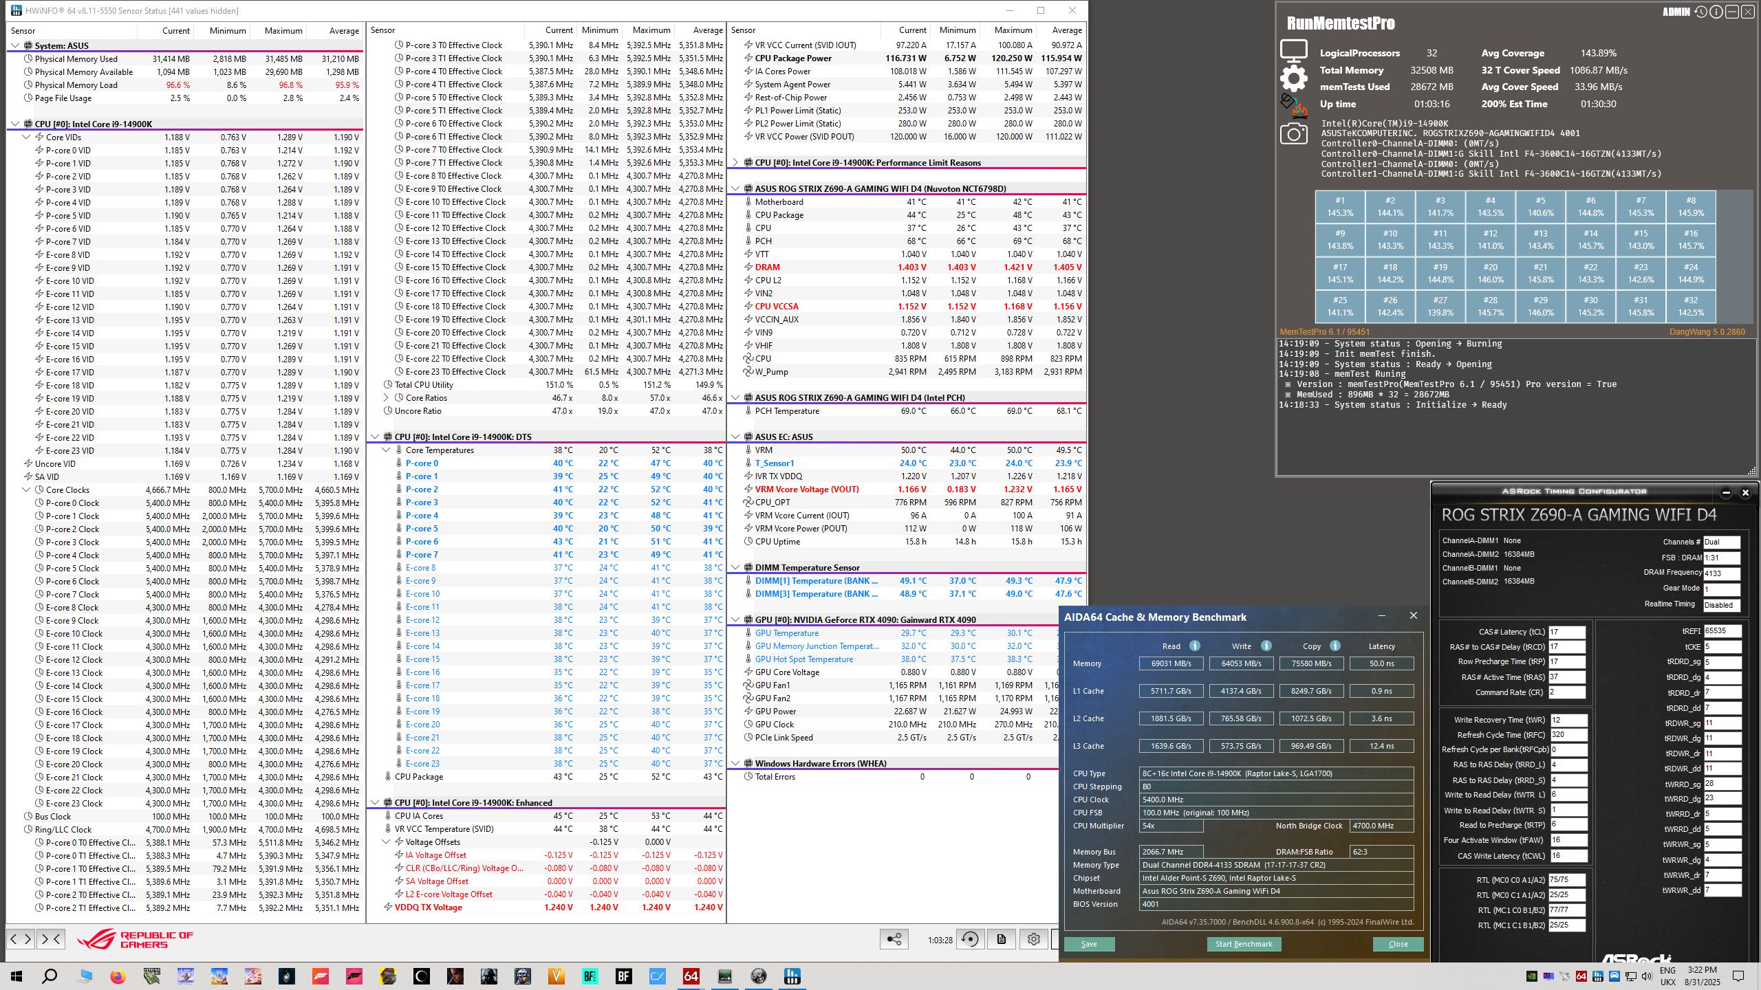Open RunMemtestPro settings gear icon

[1293, 78]
